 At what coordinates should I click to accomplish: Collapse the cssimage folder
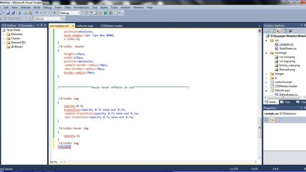point(267,53)
